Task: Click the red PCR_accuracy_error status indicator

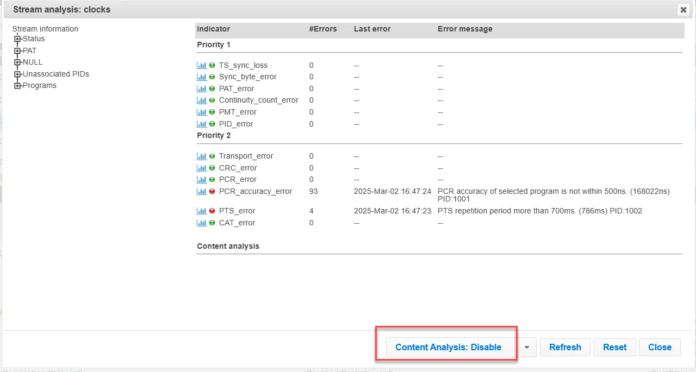Action: (212, 191)
